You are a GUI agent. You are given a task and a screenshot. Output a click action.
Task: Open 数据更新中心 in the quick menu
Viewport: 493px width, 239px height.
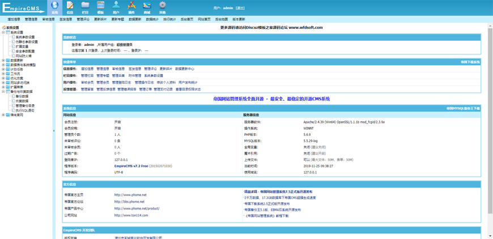tap(185, 69)
